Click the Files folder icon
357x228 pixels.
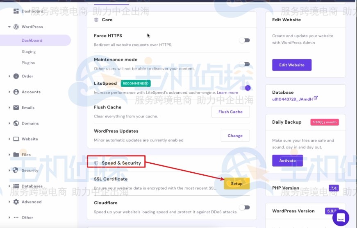tap(16, 155)
